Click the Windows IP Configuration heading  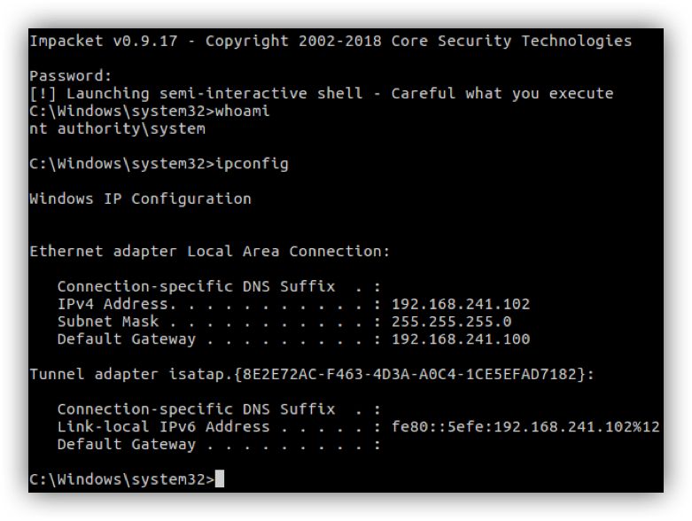140,198
